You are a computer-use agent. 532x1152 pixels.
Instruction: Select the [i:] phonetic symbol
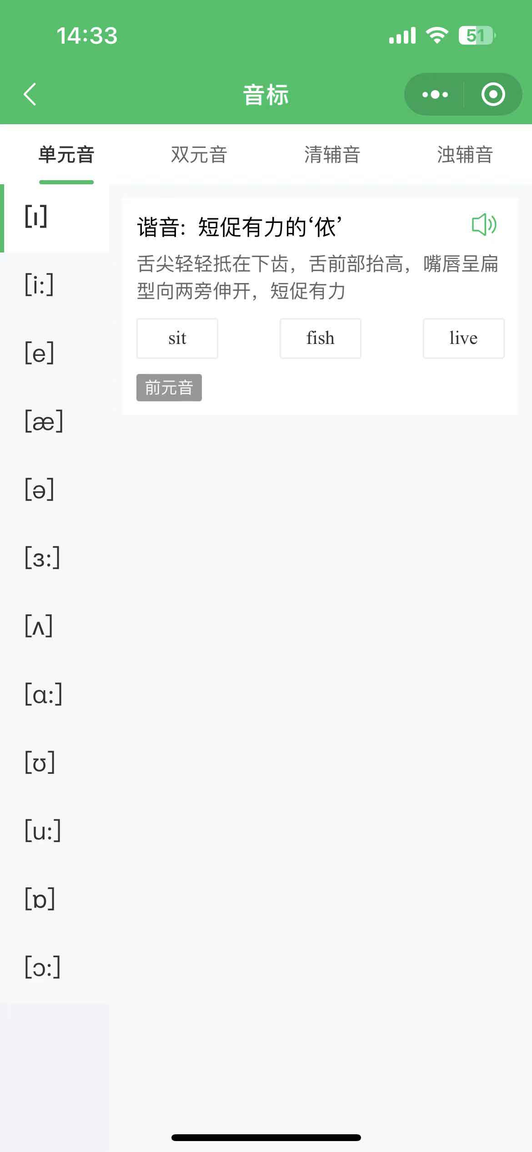pos(40,285)
